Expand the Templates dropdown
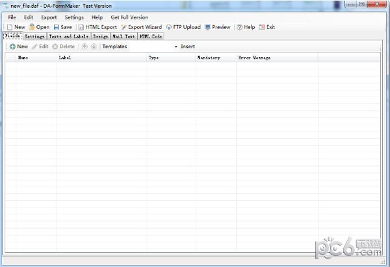Screen dimensions: 390x267 [x=175, y=47]
